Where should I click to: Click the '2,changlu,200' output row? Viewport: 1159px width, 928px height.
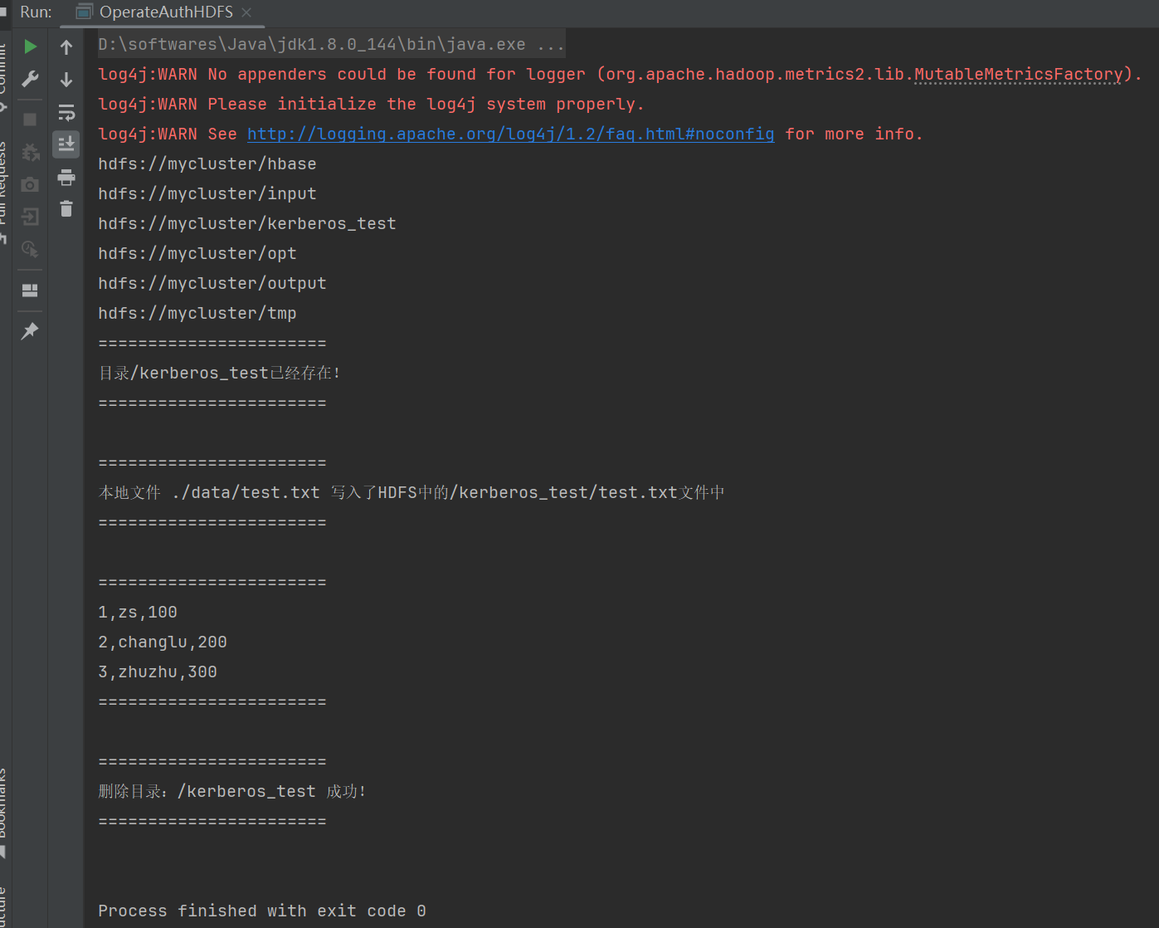click(x=163, y=642)
